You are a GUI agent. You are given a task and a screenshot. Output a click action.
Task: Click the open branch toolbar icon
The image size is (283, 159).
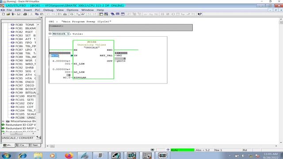183,14
